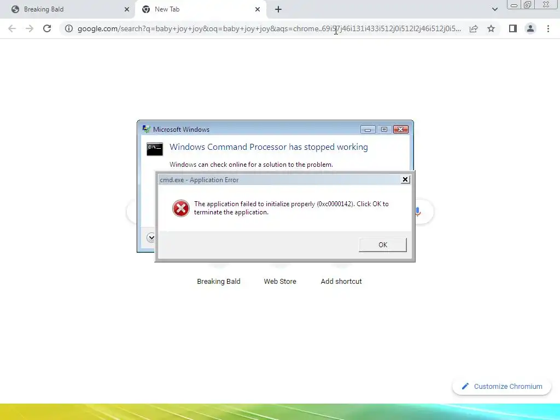Screen dimensions: 560x420
Task: Start voice search with microphone icon
Action: point(418,212)
